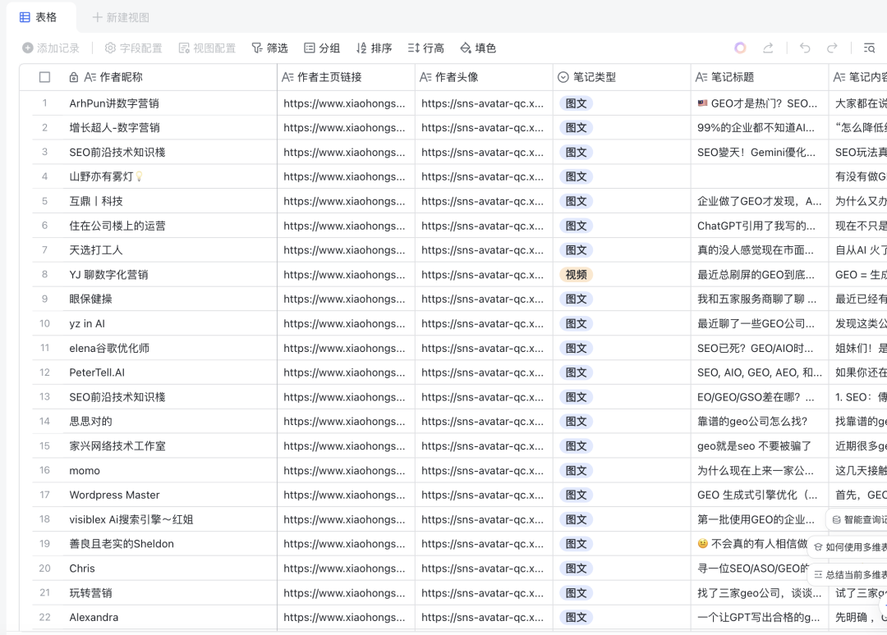Click the 视频 tag cell in 笔记类型 column
This screenshot has height=635, width=887.
(576, 275)
